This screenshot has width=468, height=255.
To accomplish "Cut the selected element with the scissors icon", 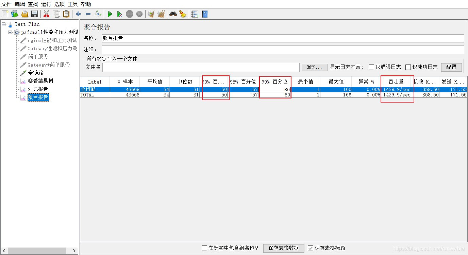I will click(x=47, y=14).
